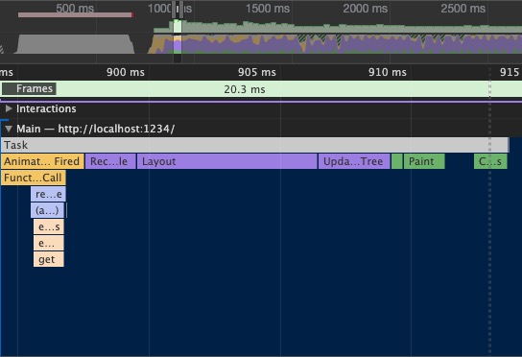Click the 910 ms ruler mark
Image resolution: width=522 pixels, height=357 pixels.
(388, 72)
